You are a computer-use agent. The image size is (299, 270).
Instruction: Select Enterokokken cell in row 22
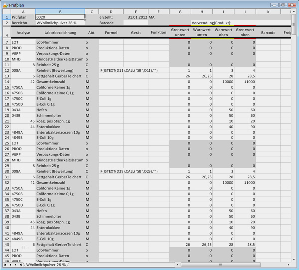[60, 127]
